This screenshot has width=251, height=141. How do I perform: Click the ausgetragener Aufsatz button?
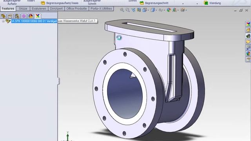12,2
